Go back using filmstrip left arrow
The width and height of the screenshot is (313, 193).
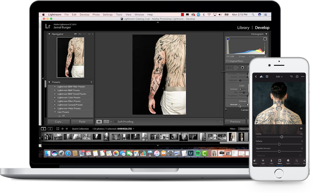(x=63, y=129)
